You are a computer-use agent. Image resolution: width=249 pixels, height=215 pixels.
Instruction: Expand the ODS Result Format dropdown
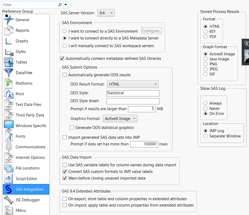point(133,84)
